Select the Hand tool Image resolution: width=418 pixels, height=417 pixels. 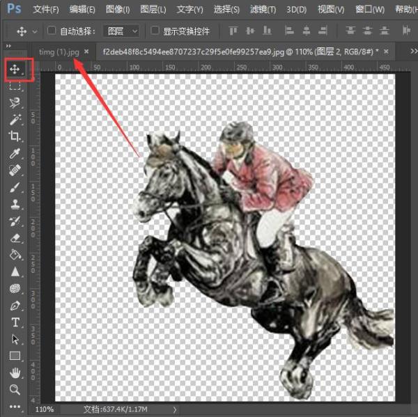[x=15, y=372]
